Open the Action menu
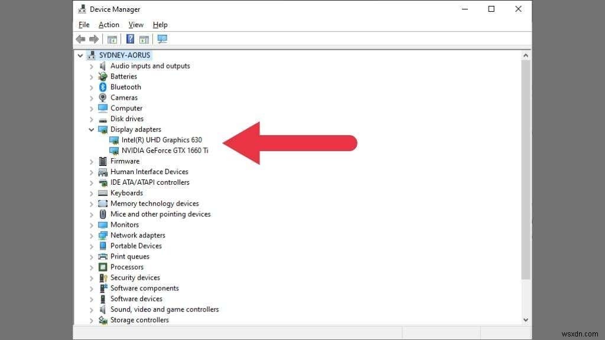This screenshot has width=605, height=340. point(109,25)
